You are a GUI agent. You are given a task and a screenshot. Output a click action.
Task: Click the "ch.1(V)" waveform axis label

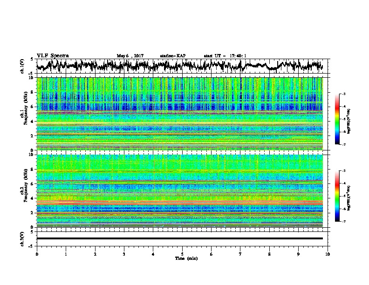point(22,66)
